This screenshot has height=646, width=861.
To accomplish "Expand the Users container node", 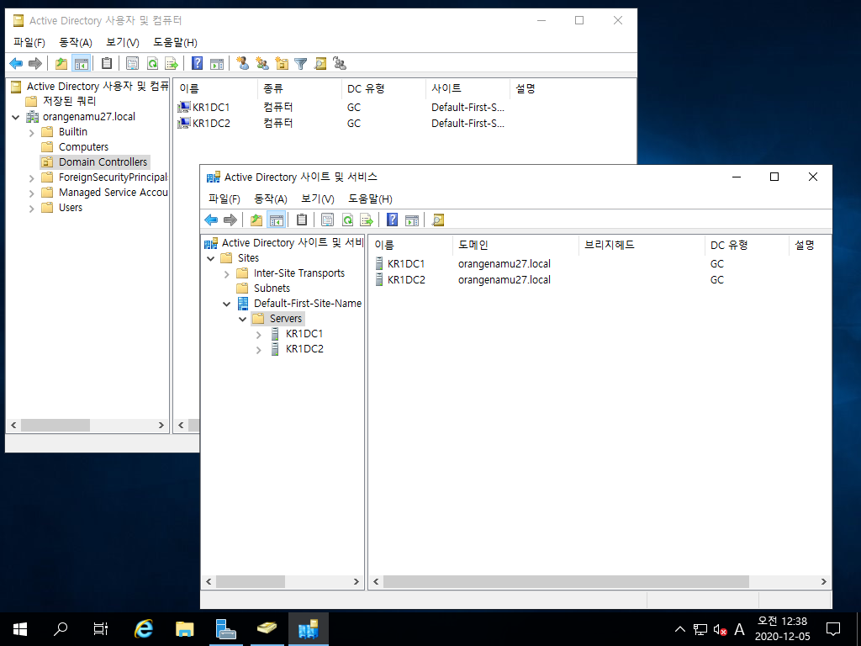I will click(x=31, y=209).
